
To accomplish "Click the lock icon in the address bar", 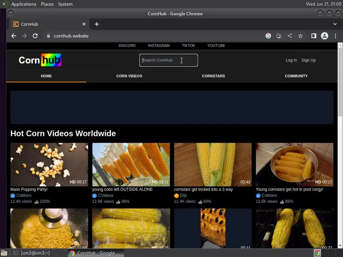I will [x=49, y=36].
